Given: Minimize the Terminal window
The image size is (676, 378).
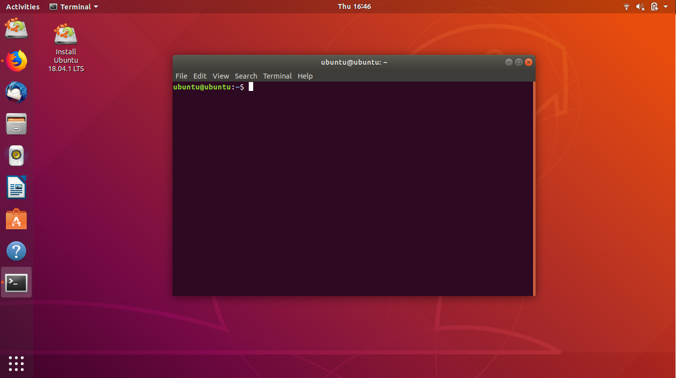Looking at the screenshot, I should [508, 62].
